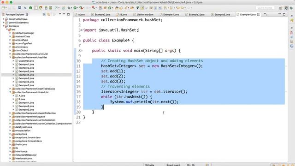
Task: Select the dataTypeInJava package
Action: point(24,127)
